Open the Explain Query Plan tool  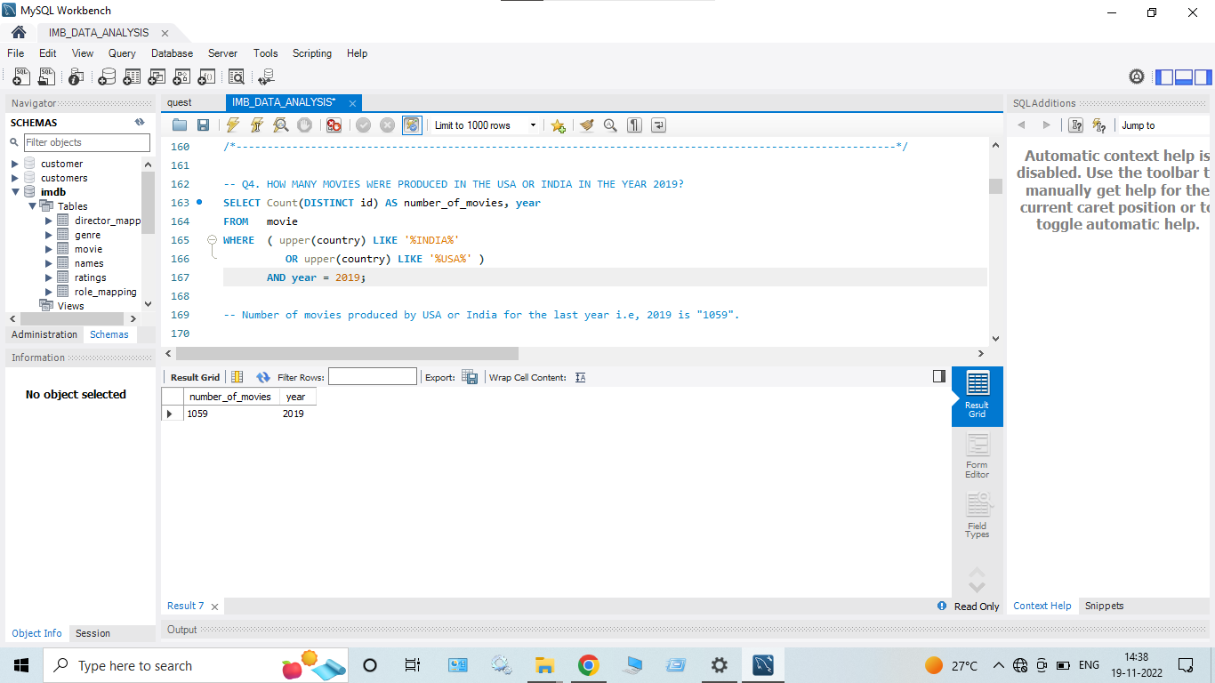click(280, 125)
